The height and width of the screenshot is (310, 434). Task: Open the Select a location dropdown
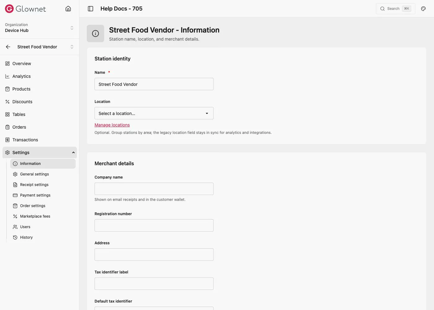[154, 113]
